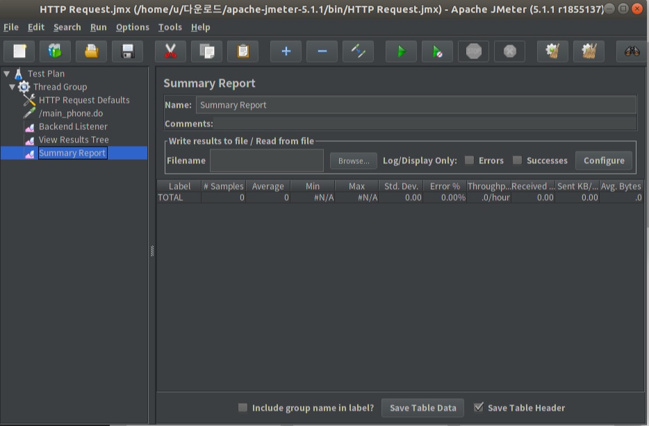
Task: Click the Clear results broom icon
Action: [552, 51]
